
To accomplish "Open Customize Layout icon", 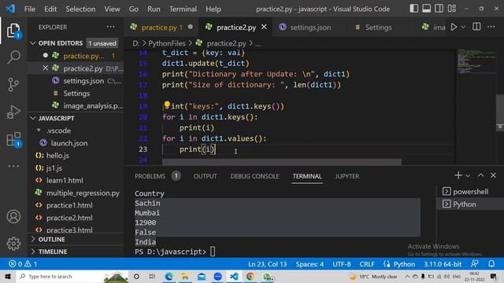I will pos(452,9).
